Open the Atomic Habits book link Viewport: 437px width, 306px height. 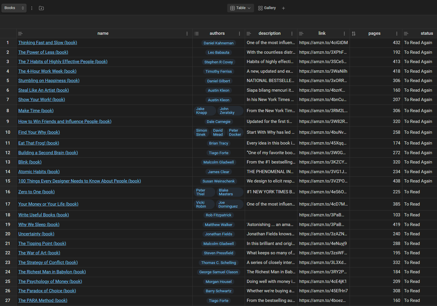pos(39,172)
